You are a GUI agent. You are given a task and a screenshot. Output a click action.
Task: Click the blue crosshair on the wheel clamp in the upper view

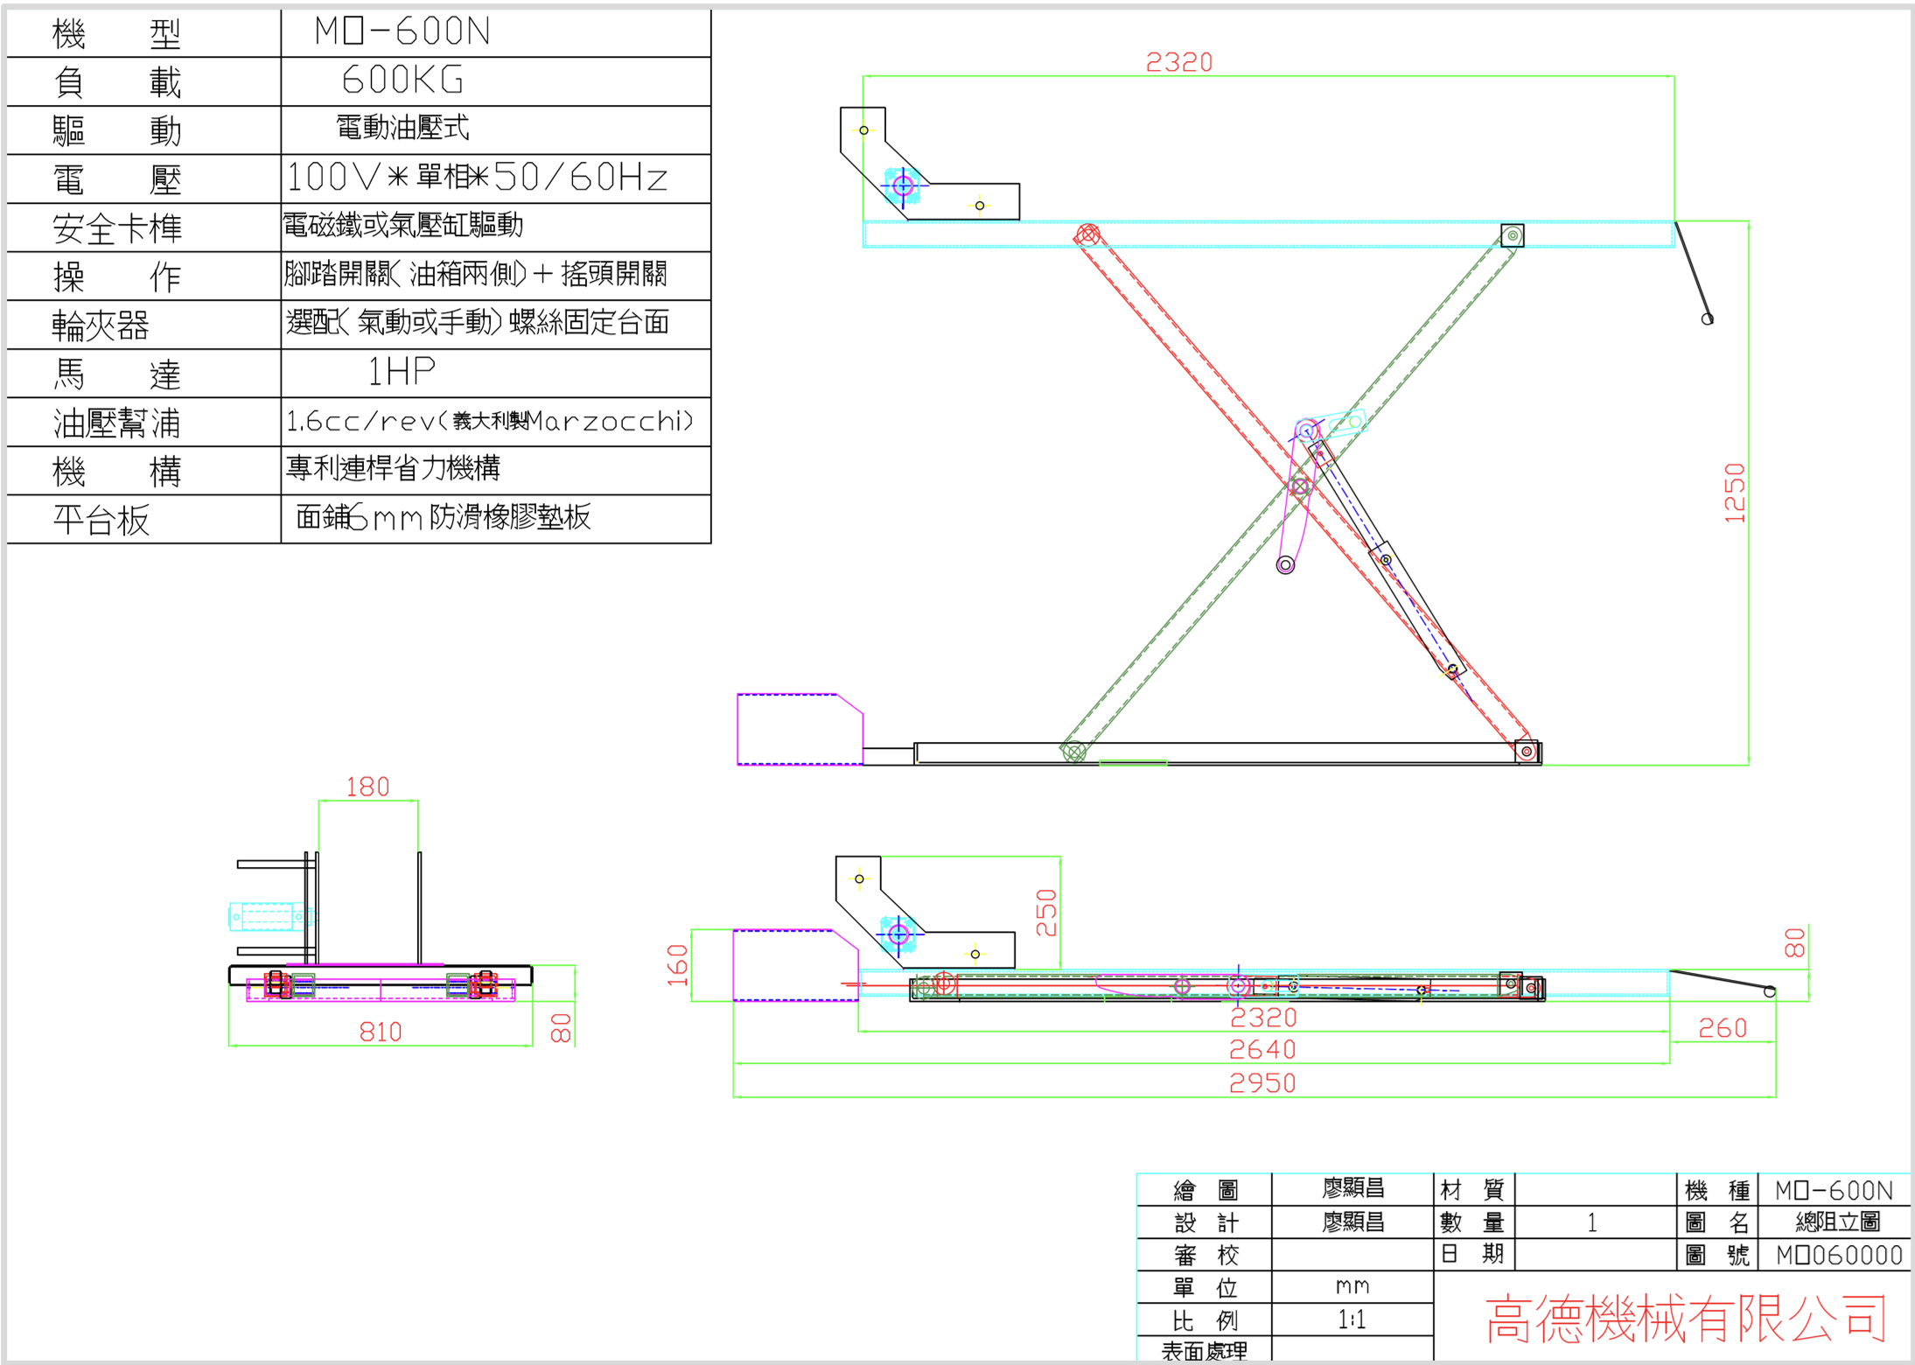pyautogui.click(x=904, y=185)
